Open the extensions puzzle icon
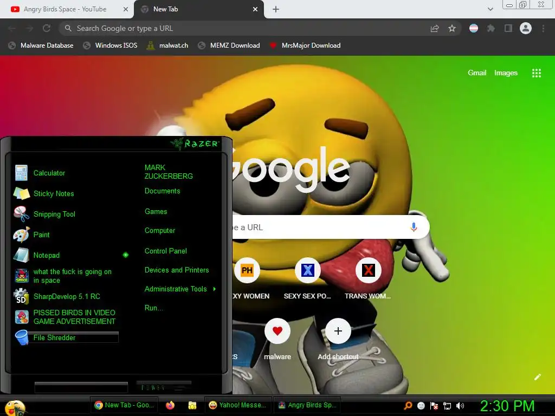Image resolution: width=555 pixels, height=416 pixels. point(491,28)
